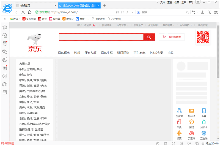Click the lightning speed mode icon
The image size is (220, 146).
pos(127,12)
